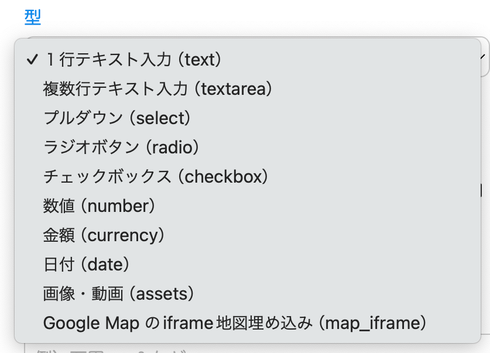Select the ラジオボタン (radio) option
Image resolution: width=490 pixels, height=353 pixels.
coord(121,147)
